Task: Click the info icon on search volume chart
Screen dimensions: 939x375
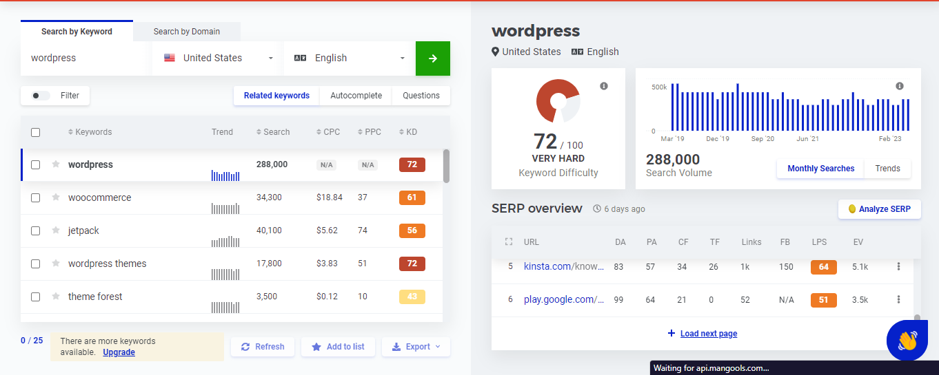Action: coord(899,86)
